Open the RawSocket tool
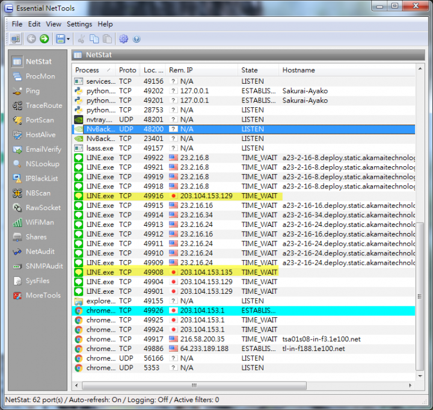Viewport: 433px width, 410px height. click(37, 208)
